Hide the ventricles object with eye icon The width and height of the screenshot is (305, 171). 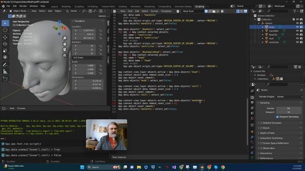[x=297, y=42]
